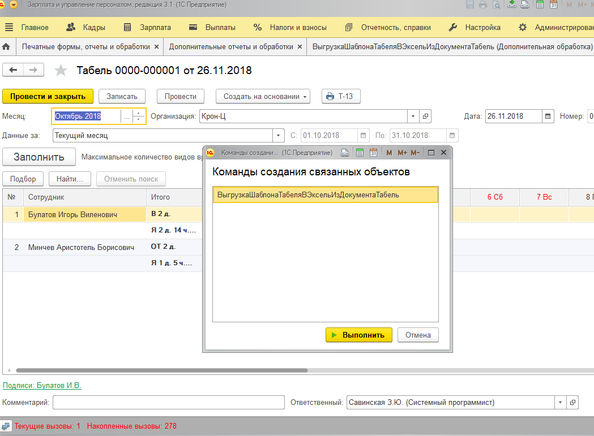Image resolution: width=594 pixels, height=436 pixels.
Task: Select the ВыгрузкаШаблонаТабеляВЭксельИзДокументаТабель list command
Action: click(326, 195)
